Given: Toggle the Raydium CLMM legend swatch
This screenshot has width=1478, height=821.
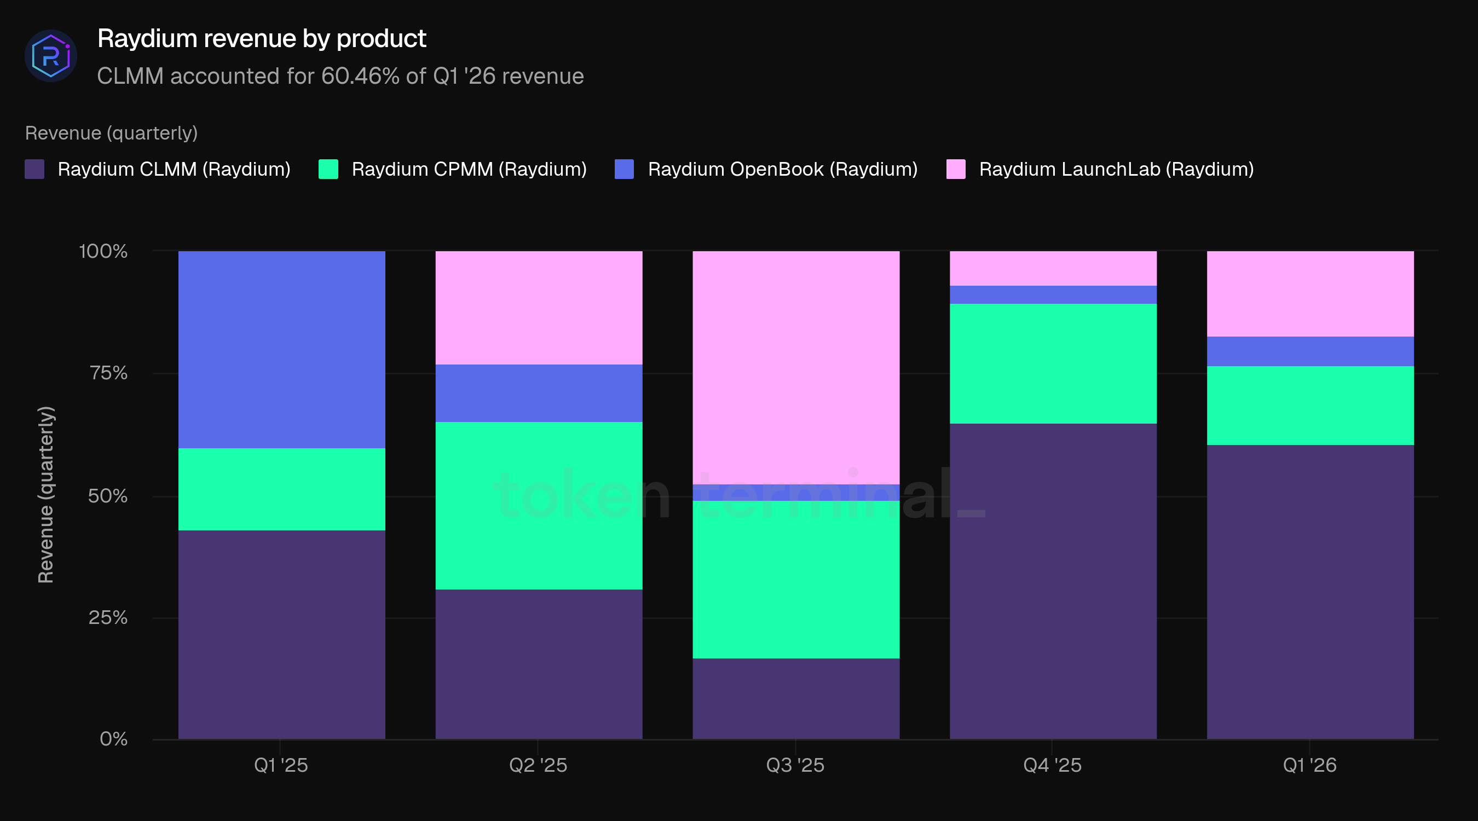Looking at the screenshot, I should (x=34, y=169).
